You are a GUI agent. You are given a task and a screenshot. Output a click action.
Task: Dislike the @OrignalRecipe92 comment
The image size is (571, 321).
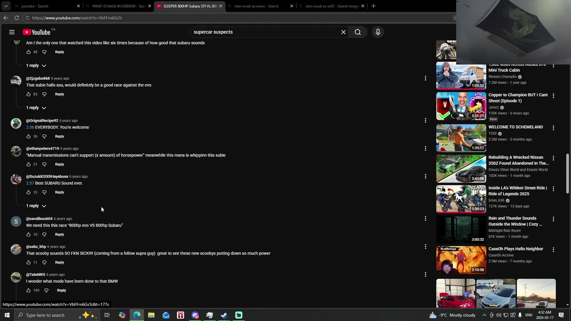[44, 136]
